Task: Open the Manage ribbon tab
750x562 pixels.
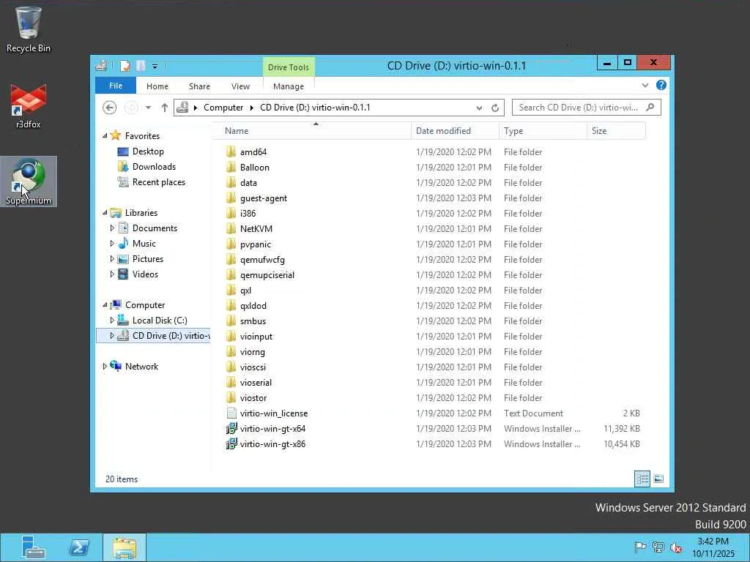Action: coord(289,86)
